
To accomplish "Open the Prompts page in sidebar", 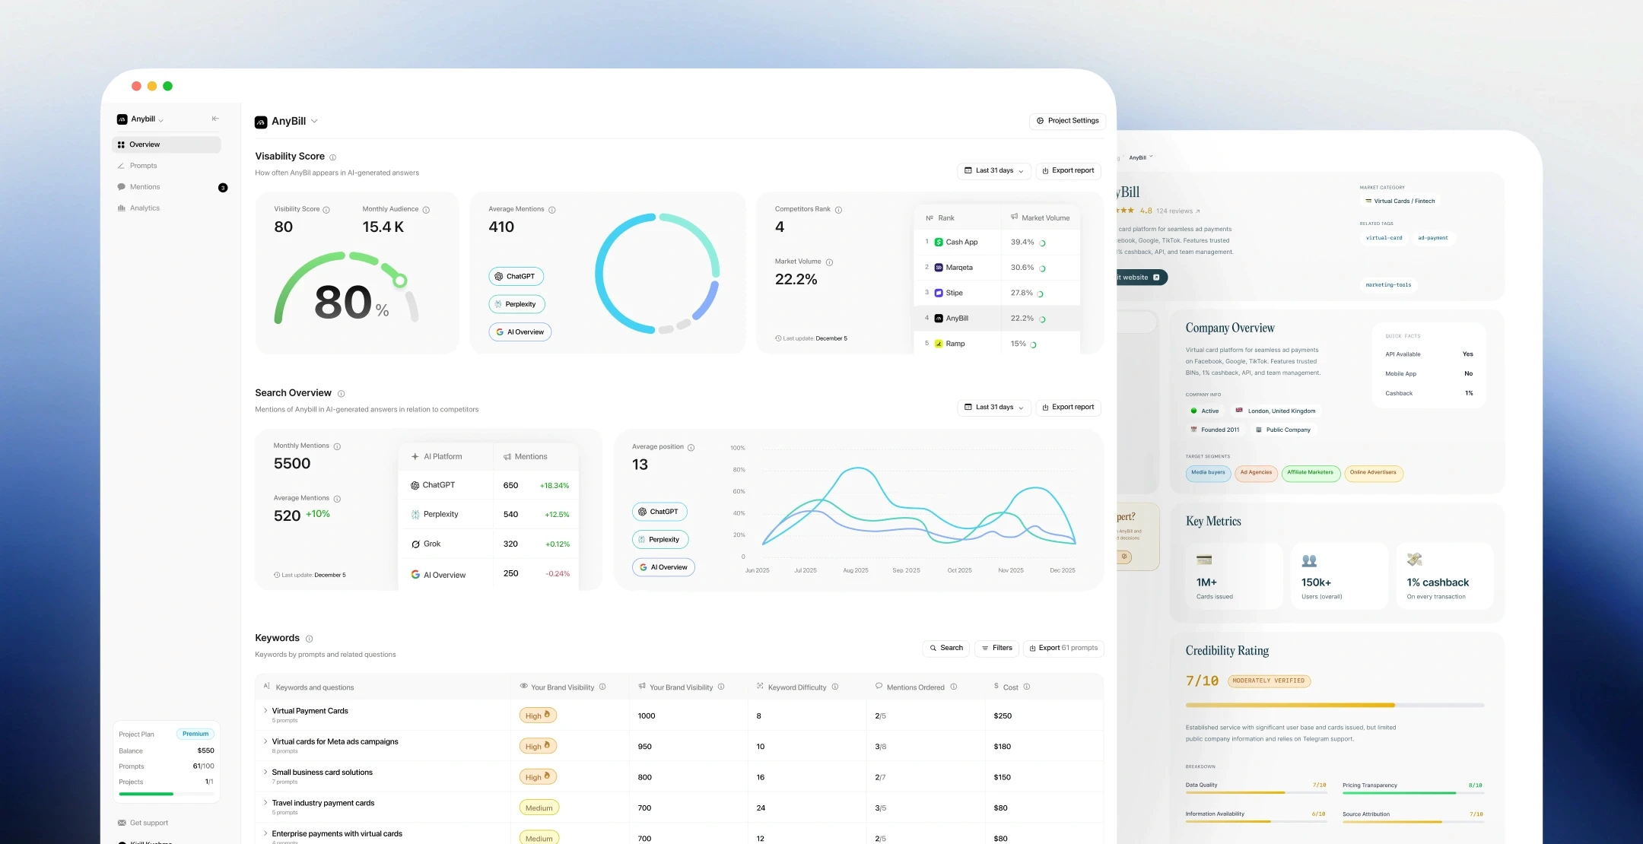I will coord(143,166).
